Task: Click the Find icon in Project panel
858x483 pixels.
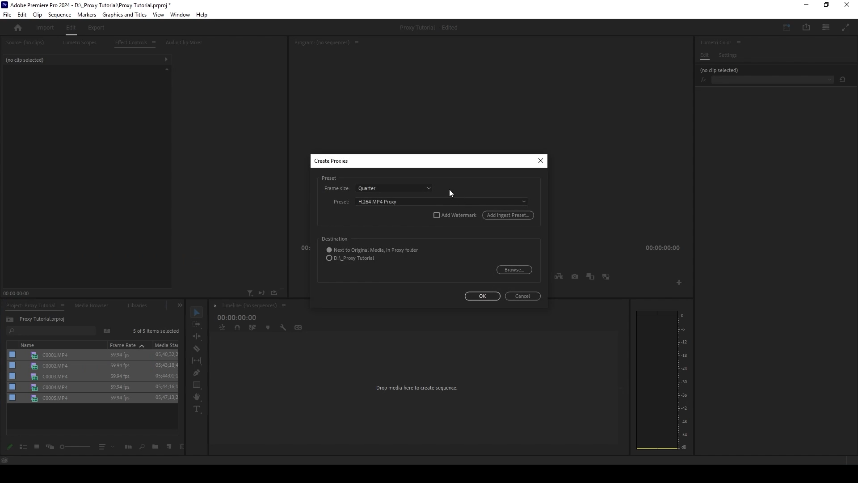Action: (142, 447)
